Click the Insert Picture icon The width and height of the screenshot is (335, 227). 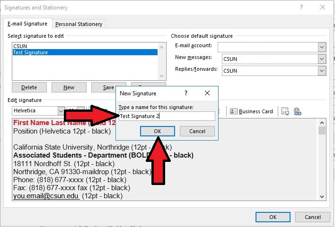click(285, 111)
